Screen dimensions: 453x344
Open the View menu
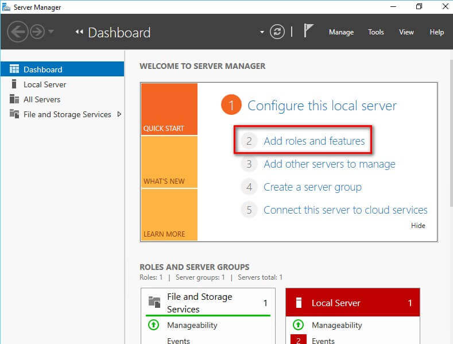(406, 32)
